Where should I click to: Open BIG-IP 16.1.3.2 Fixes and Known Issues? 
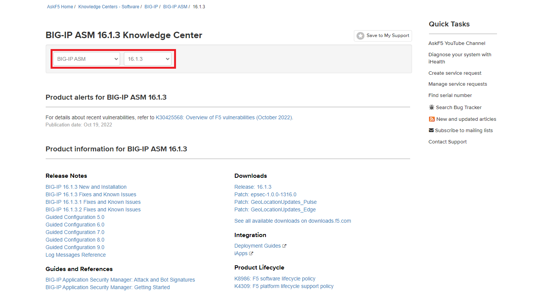93,209
